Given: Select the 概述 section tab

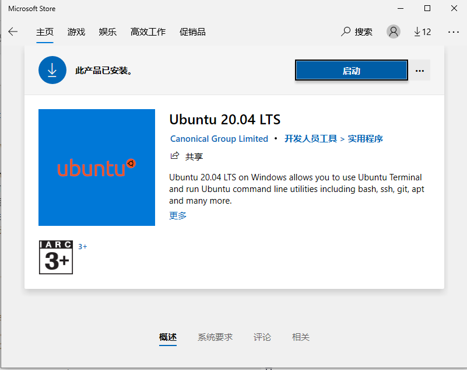Looking at the screenshot, I should (168, 337).
